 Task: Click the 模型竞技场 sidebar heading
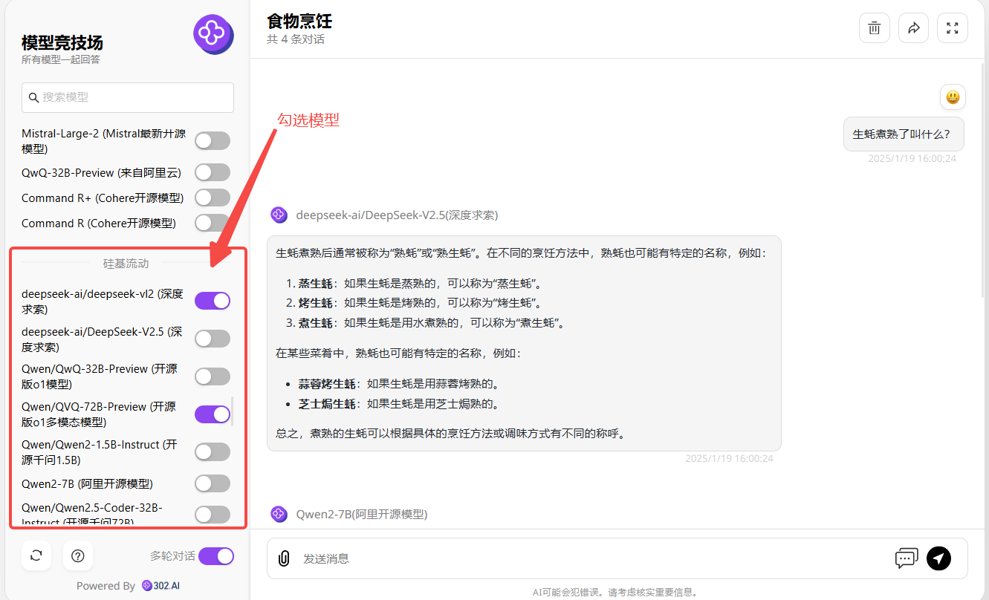point(62,42)
